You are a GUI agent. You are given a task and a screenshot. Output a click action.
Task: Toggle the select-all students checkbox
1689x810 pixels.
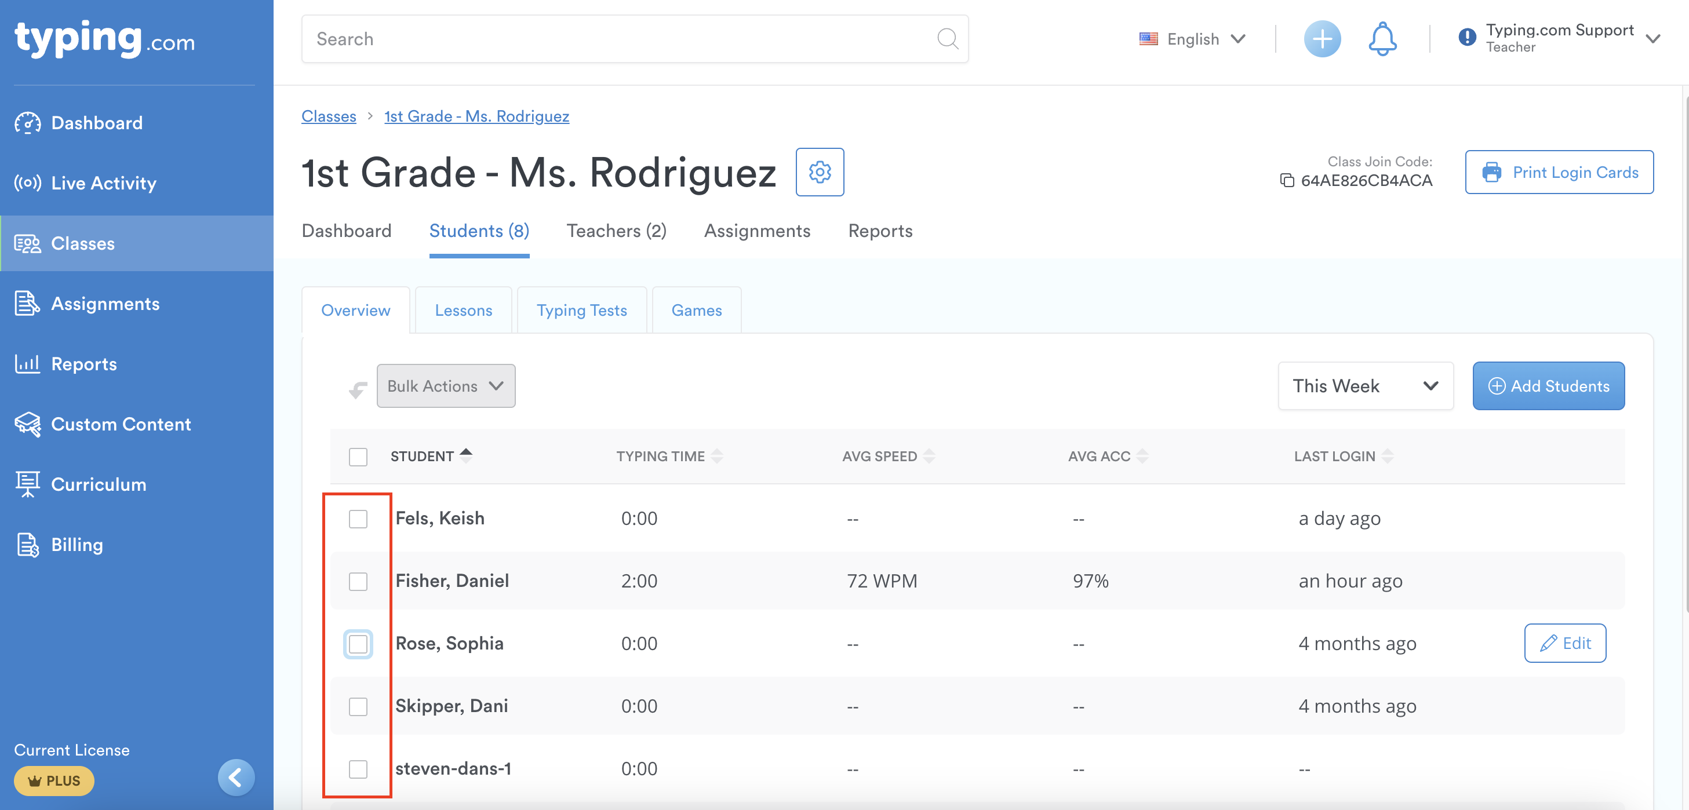[x=358, y=456]
